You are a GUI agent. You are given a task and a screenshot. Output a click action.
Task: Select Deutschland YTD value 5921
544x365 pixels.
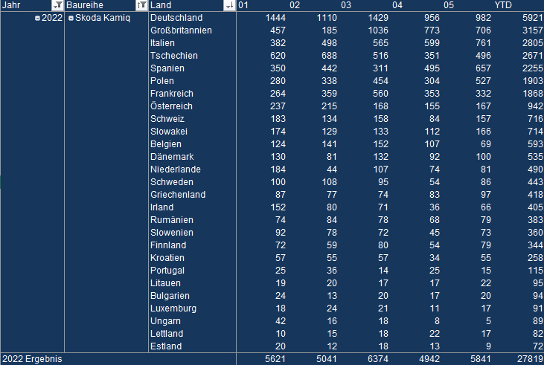point(533,18)
